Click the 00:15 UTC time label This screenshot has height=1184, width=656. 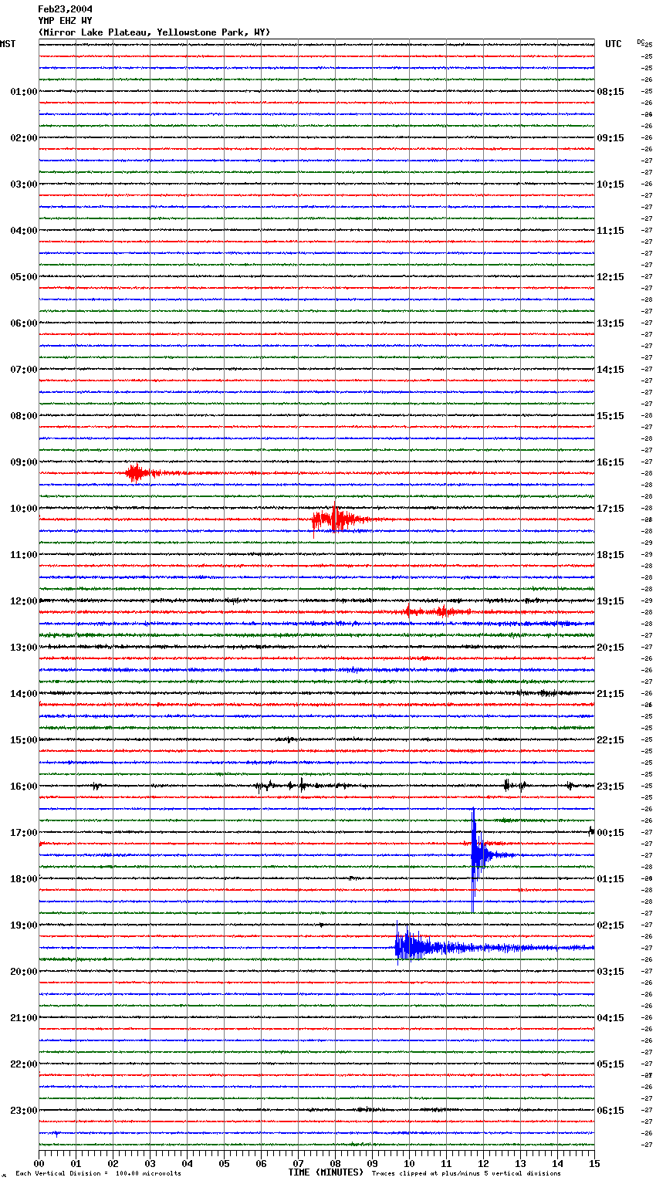pyautogui.click(x=610, y=833)
